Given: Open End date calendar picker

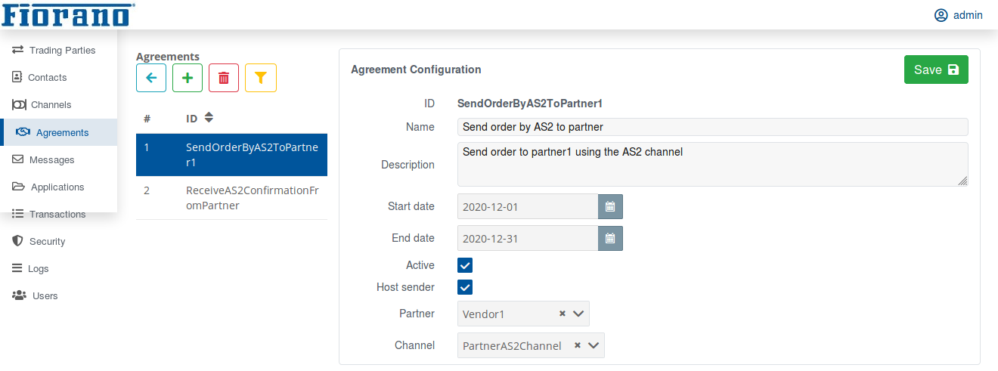Looking at the screenshot, I should click(x=610, y=238).
